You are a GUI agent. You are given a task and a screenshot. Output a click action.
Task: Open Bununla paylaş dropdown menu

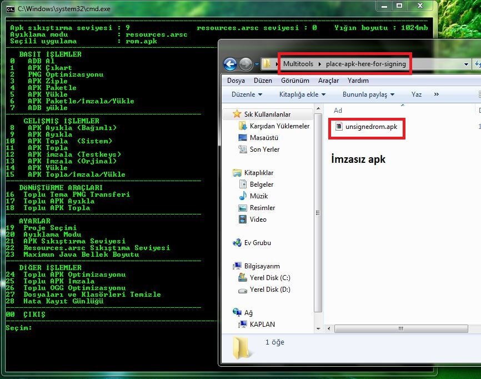[368, 94]
